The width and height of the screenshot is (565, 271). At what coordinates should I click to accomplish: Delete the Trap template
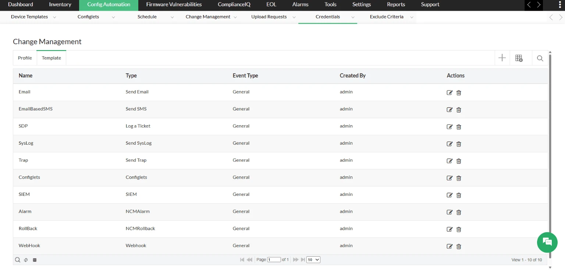[459, 161]
